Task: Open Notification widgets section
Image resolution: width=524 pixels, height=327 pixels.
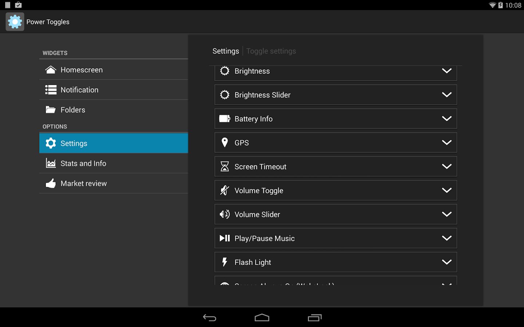Action: click(x=114, y=90)
